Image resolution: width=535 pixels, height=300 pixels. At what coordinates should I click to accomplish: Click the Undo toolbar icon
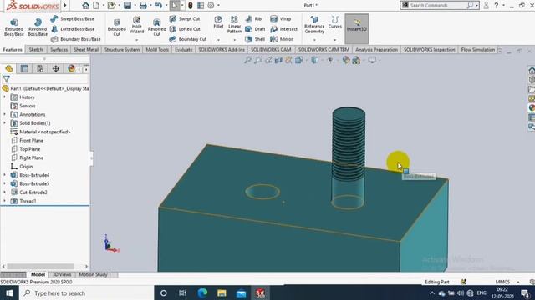(159, 6)
